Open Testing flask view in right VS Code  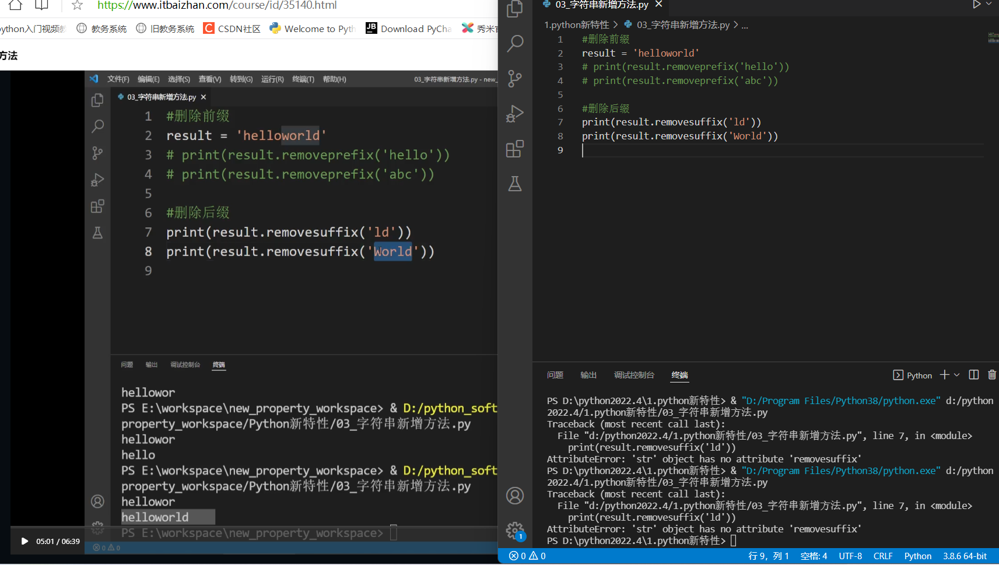tap(515, 184)
